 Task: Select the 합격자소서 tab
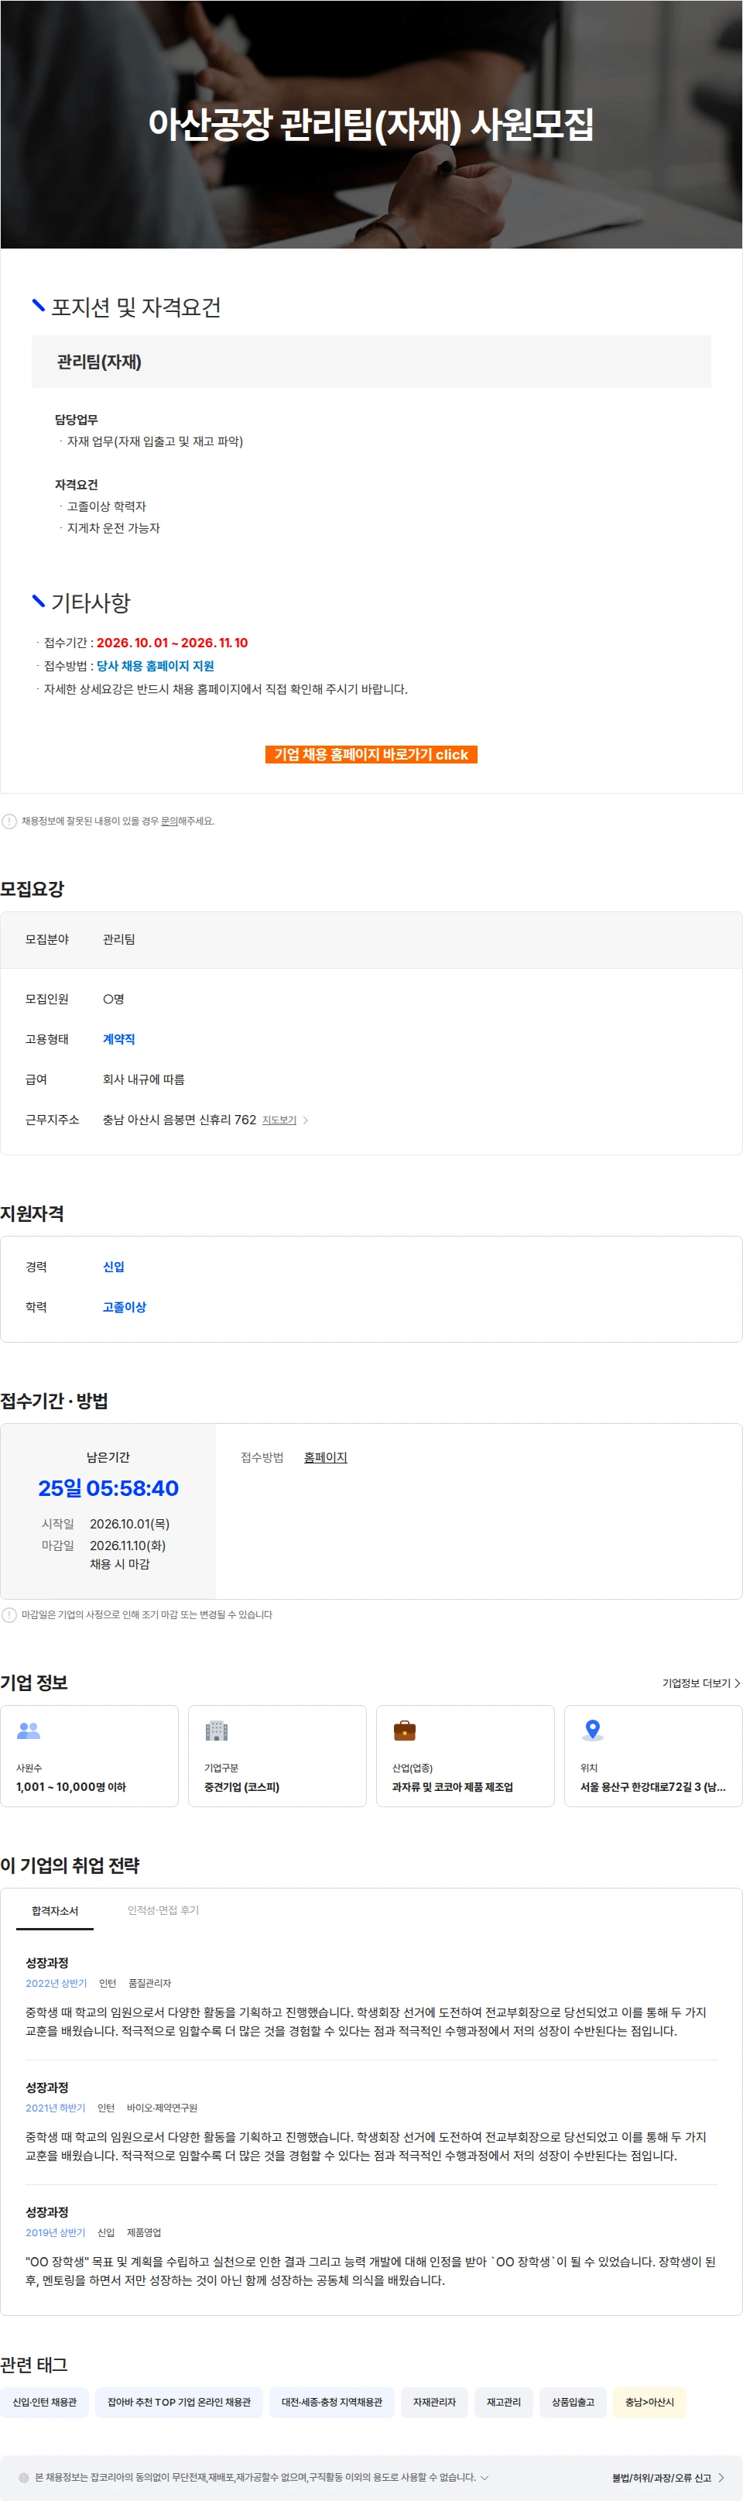click(x=54, y=1909)
